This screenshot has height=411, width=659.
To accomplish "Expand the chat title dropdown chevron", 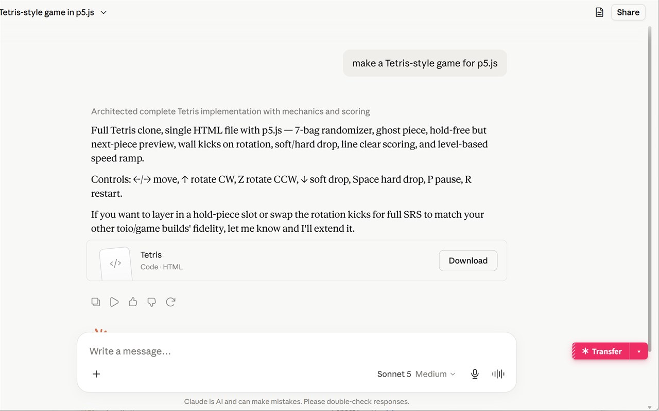I will 103,12.
